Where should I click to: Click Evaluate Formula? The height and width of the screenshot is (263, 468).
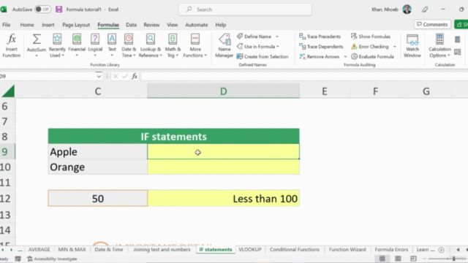point(372,56)
